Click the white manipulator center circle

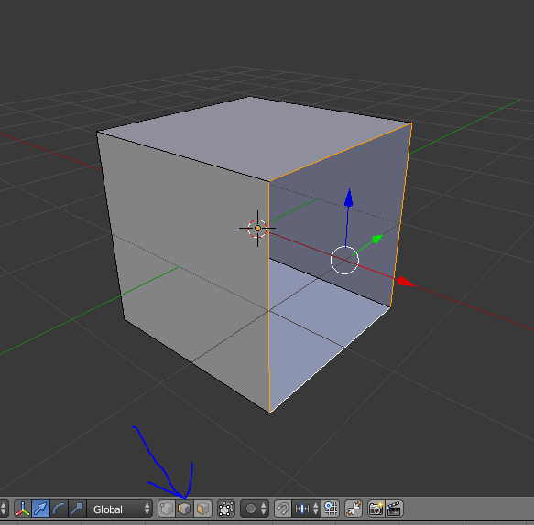click(x=344, y=260)
